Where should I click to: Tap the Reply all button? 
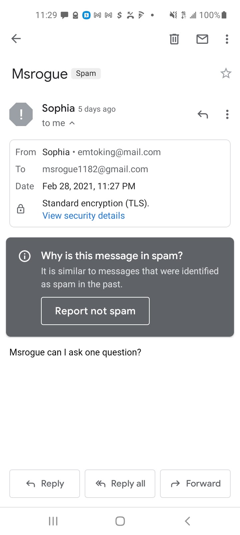point(120,484)
